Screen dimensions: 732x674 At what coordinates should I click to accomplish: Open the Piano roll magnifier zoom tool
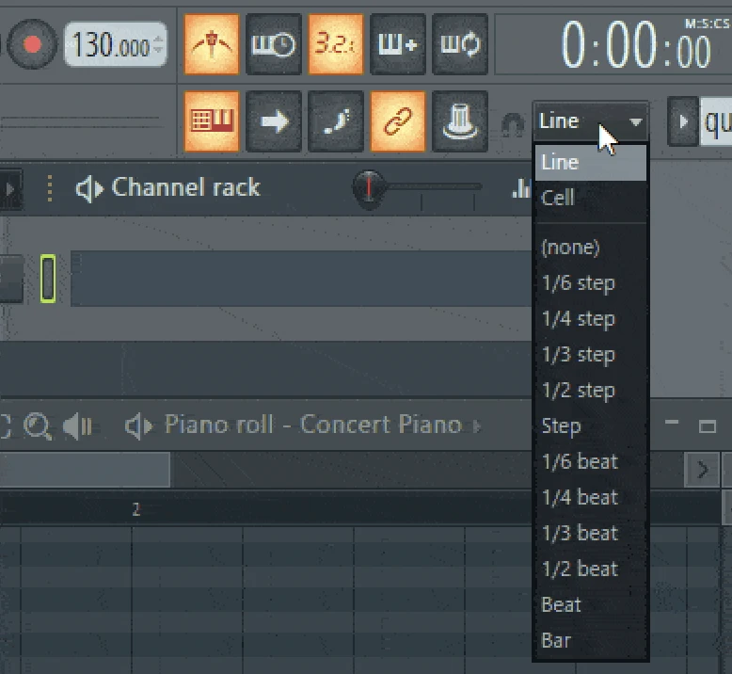38,427
